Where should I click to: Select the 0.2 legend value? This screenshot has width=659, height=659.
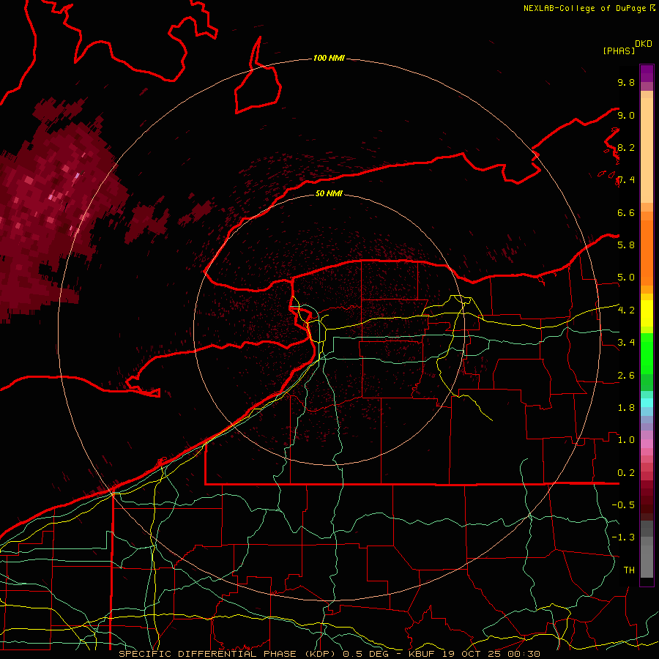click(626, 473)
